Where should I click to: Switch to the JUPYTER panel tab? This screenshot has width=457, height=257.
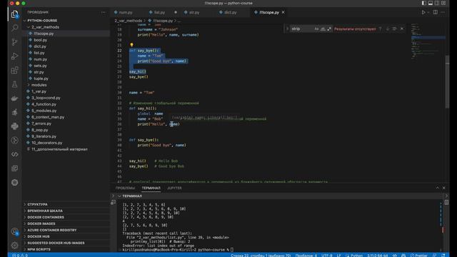point(174,188)
